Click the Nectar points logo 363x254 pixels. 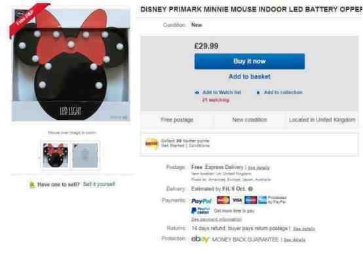[151, 143]
